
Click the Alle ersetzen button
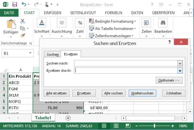point(57,93)
